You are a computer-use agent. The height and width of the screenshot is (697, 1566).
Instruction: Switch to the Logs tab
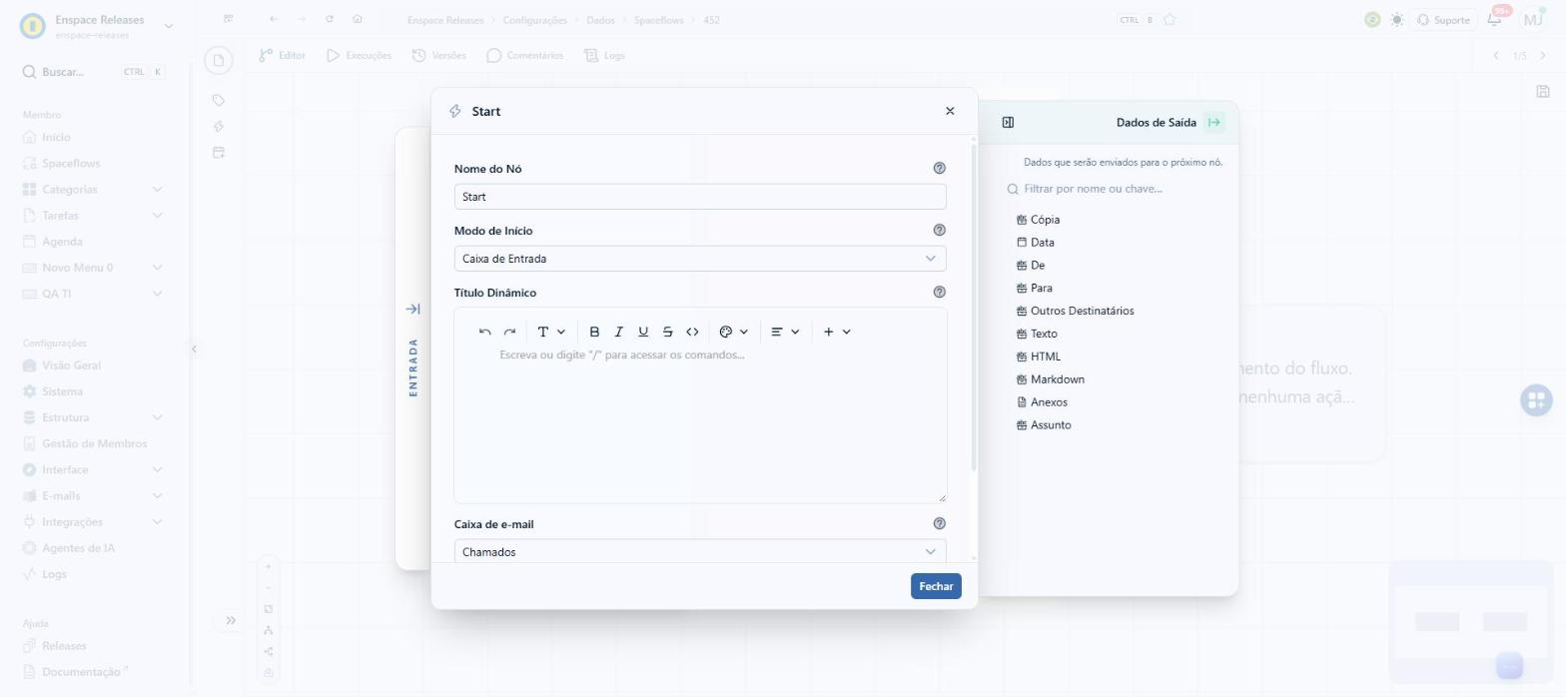pyautogui.click(x=603, y=55)
